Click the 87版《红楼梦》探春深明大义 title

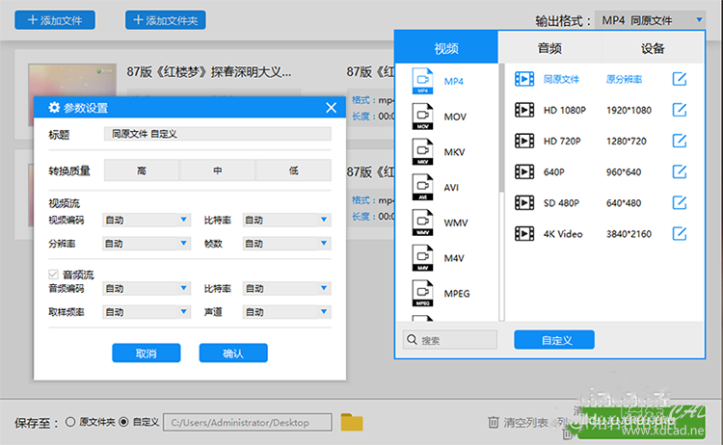click(x=209, y=72)
